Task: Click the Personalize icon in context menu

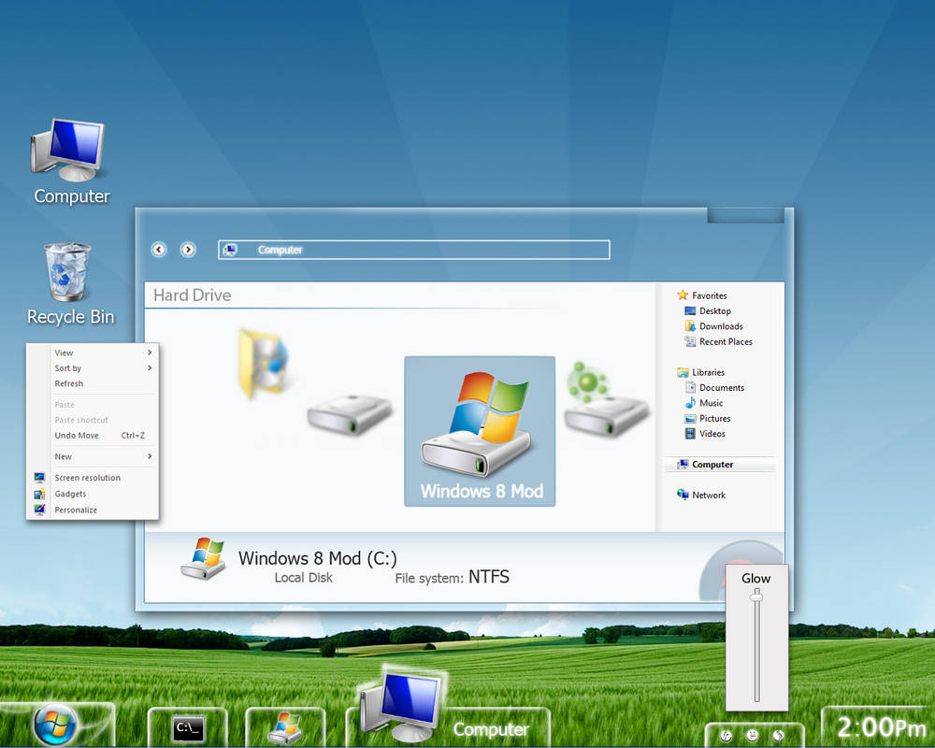Action: pyautogui.click(x=39, y=510)
